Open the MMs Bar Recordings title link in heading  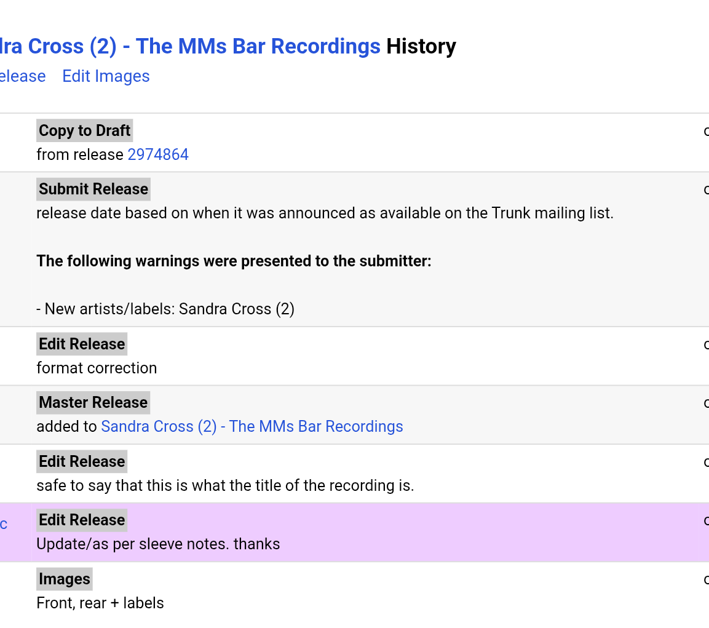click(190, 46)
